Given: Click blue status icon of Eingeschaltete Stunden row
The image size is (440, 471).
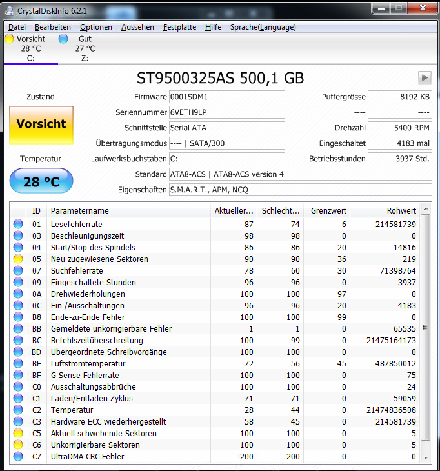Looking at the screenshot, I should [18, 282].
